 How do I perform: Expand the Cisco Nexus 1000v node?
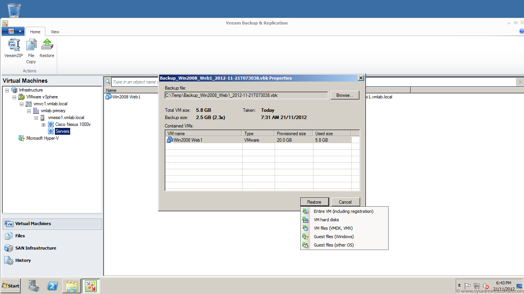pos(43,124)
